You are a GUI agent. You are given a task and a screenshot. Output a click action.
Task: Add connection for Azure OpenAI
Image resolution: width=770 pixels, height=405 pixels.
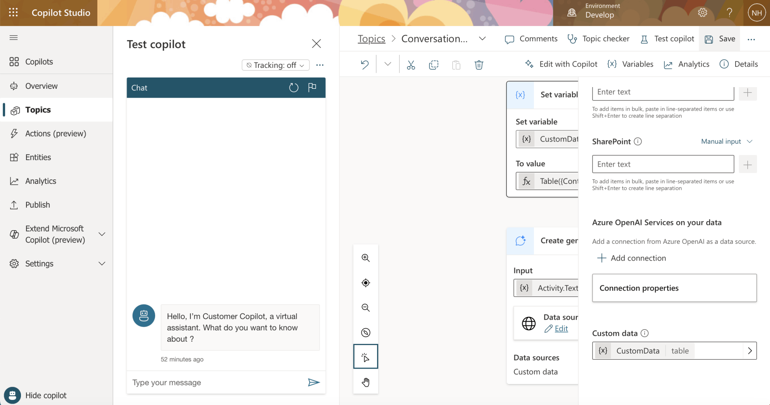tap(632, 258)
